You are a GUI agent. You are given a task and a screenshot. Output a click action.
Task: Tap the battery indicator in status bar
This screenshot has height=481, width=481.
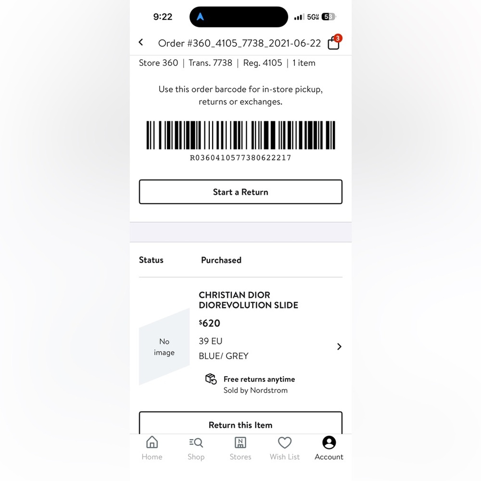328,17
